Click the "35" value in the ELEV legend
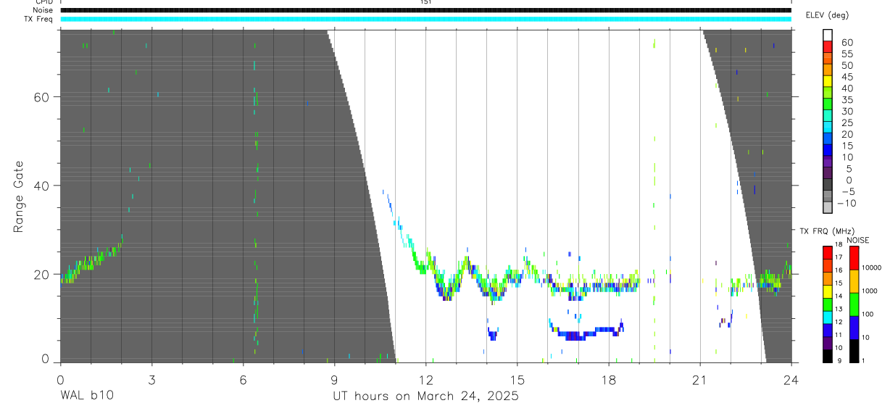The width and height of the screenshot is (890, 411). coord(847,100)
